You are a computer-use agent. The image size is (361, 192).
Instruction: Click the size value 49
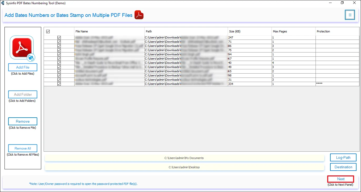249,67
